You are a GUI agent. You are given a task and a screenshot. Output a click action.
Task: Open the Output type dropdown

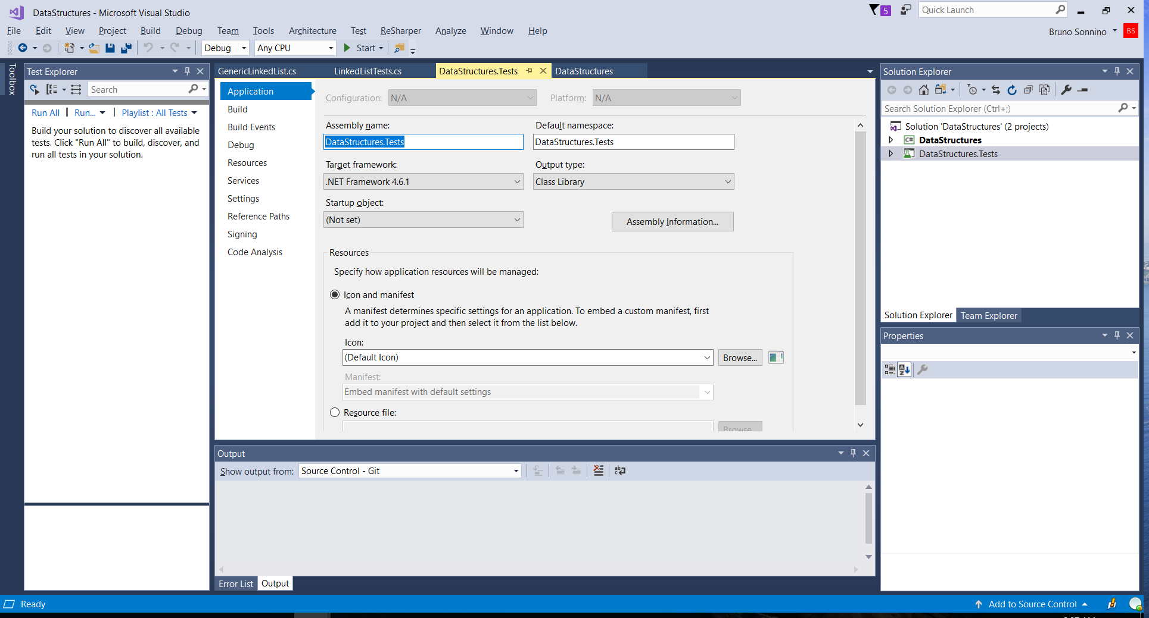pos(728,181)
